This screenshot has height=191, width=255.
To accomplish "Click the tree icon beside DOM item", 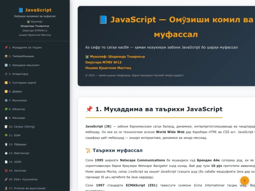I will 6,135.
